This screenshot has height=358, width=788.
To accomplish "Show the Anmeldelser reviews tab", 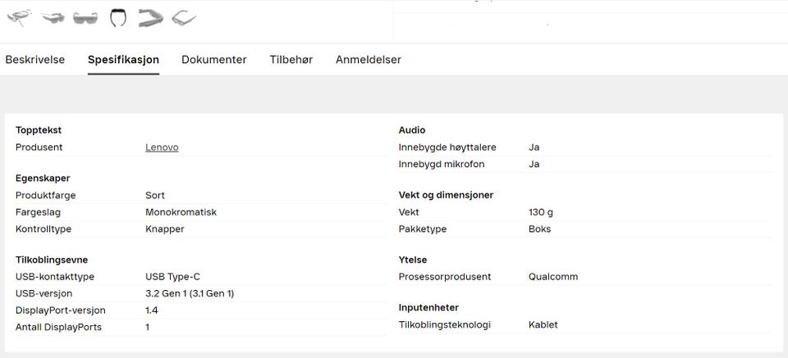I will [x=369, y=60].
